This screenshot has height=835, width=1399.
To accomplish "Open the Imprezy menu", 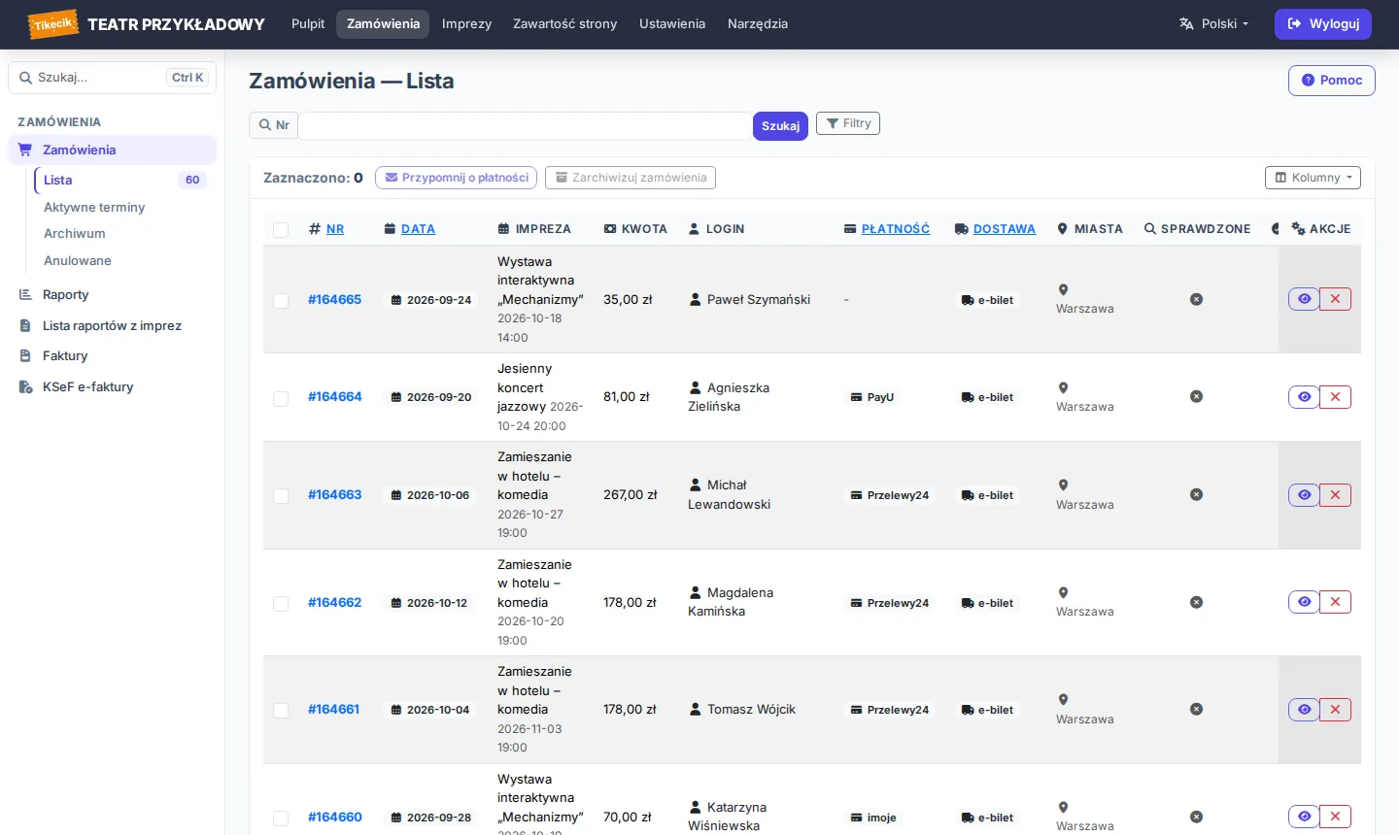I will point(466,23).
